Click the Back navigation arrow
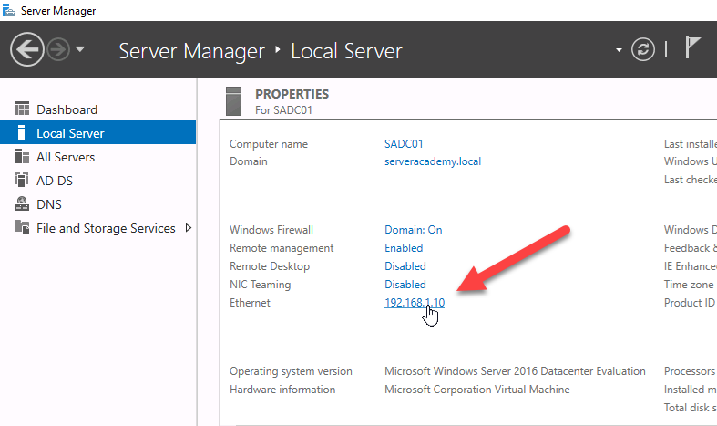Image resolution: width=717 pixels, height=426 pixels. (x=27, y=49)
